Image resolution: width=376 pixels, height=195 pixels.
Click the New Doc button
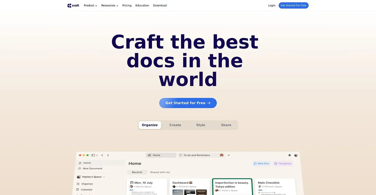pyautogui.click(x=261, y=163)
